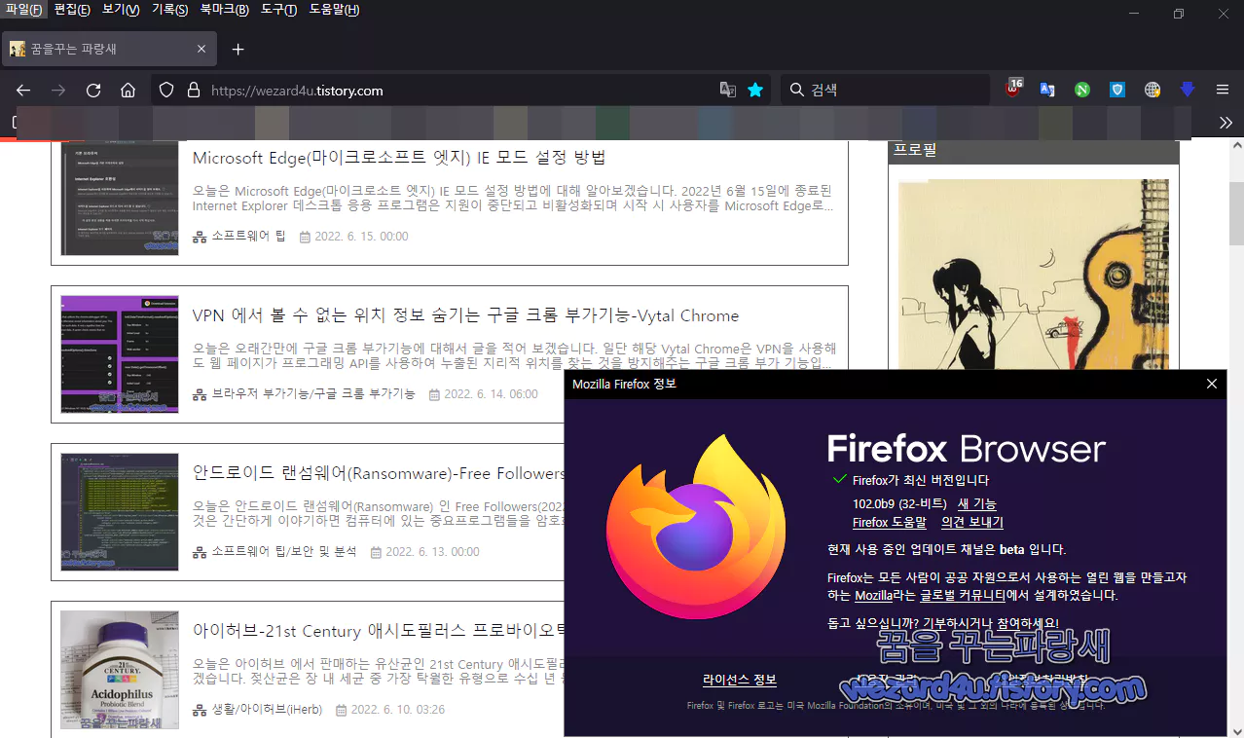Open the Firefox application menu

click(1222, 90)
